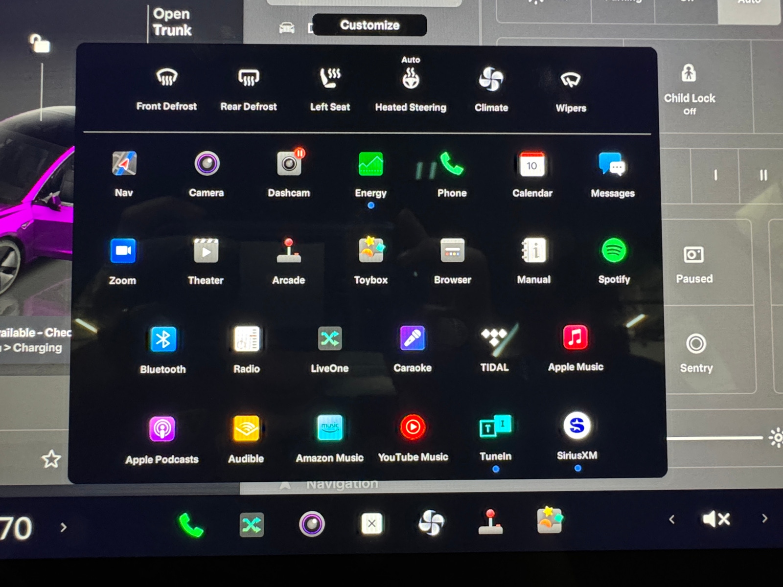
Task: Open Phone from the bottom dock
Action: (191, 525)
